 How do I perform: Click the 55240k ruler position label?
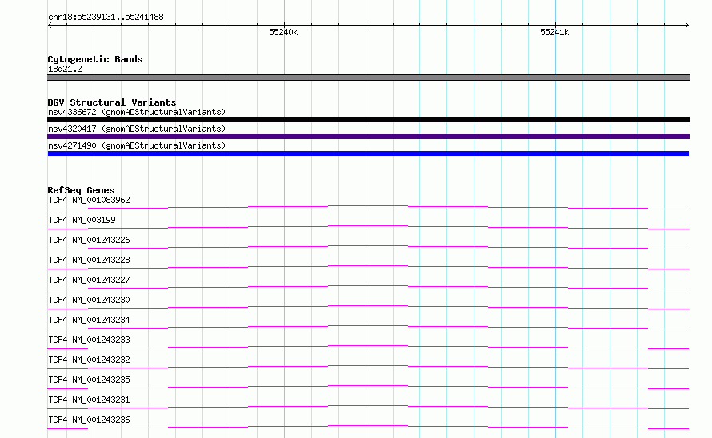pos(283,32)
